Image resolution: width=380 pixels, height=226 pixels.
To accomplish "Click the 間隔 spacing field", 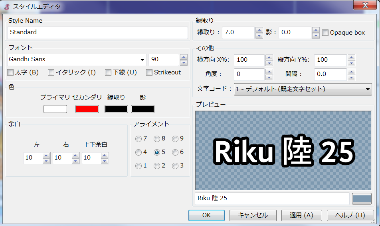I will [331, 74].
